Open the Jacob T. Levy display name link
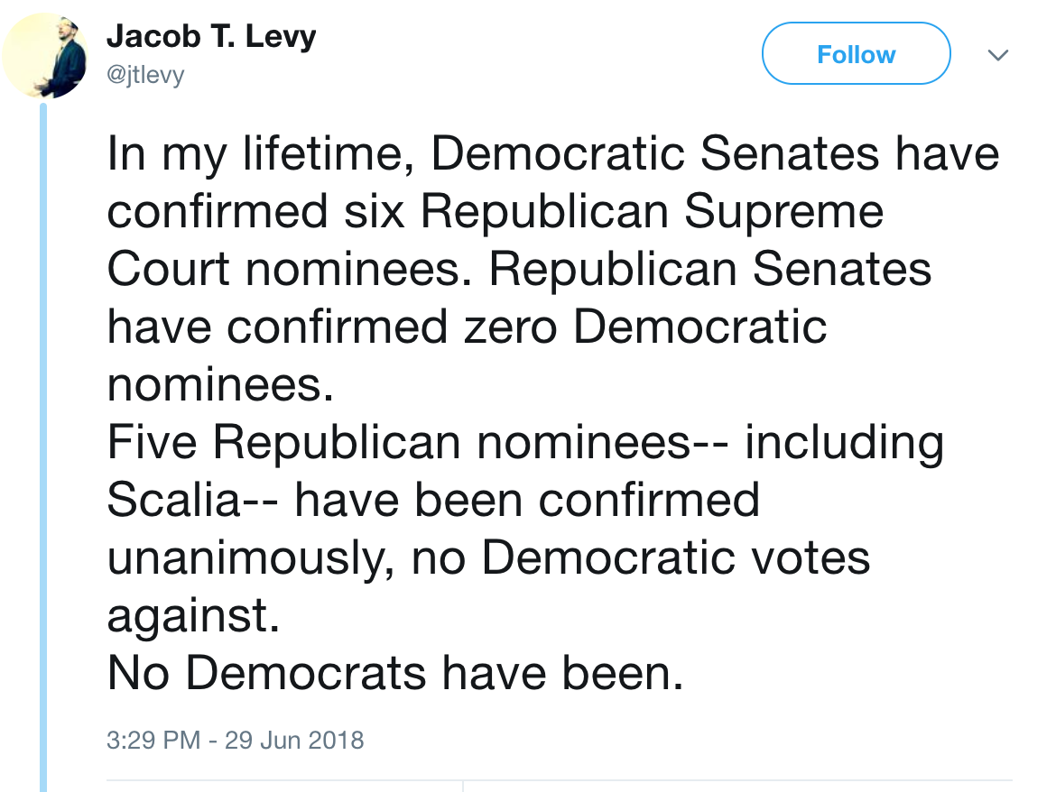The height and width of the screenshot is (792, 1056). (211, 37)
